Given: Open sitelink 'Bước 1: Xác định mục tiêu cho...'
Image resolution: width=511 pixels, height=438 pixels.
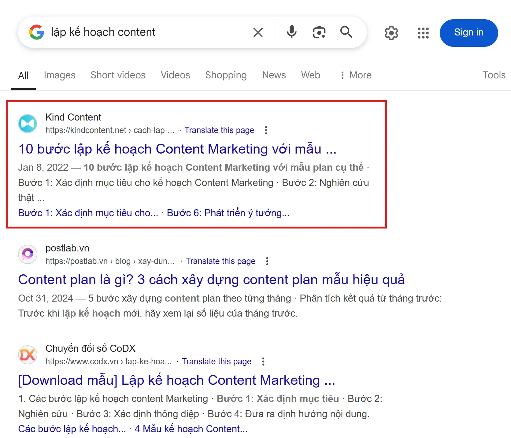Looking at the screenshot, I should point(88,213).
